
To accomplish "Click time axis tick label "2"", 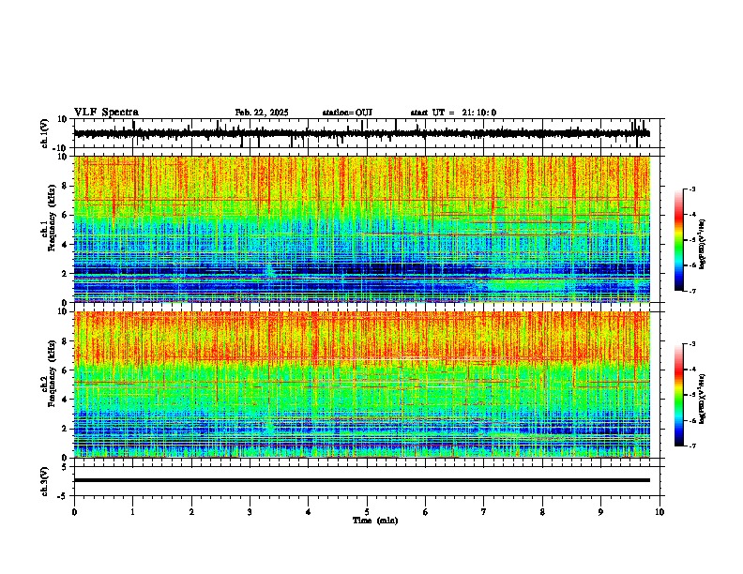I will tap(191, 512).
